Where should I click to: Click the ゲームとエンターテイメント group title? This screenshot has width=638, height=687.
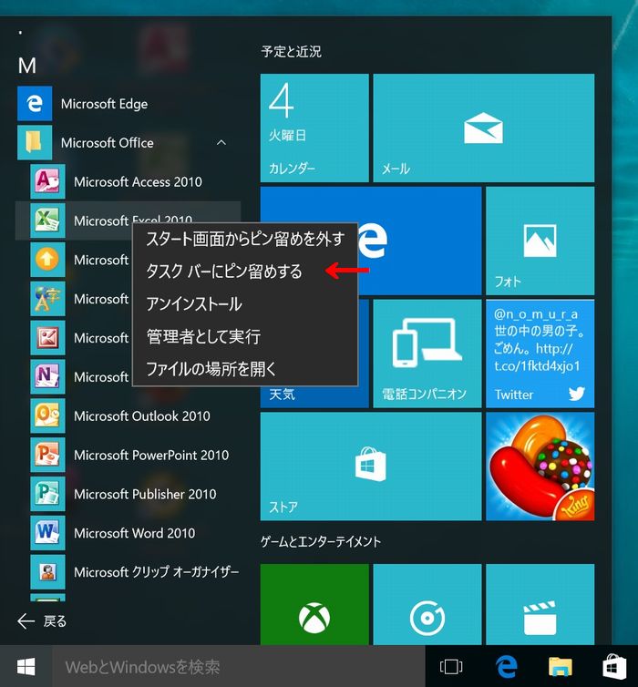tap(320, 542)
